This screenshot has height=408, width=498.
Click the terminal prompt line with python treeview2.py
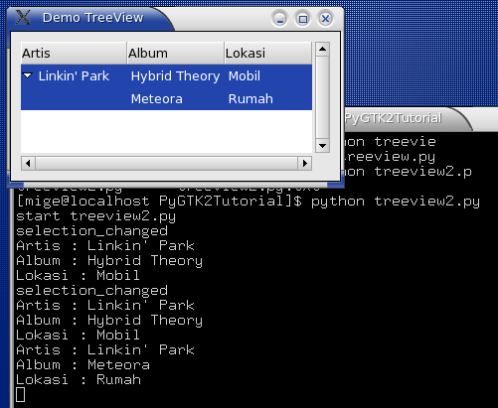248,202
